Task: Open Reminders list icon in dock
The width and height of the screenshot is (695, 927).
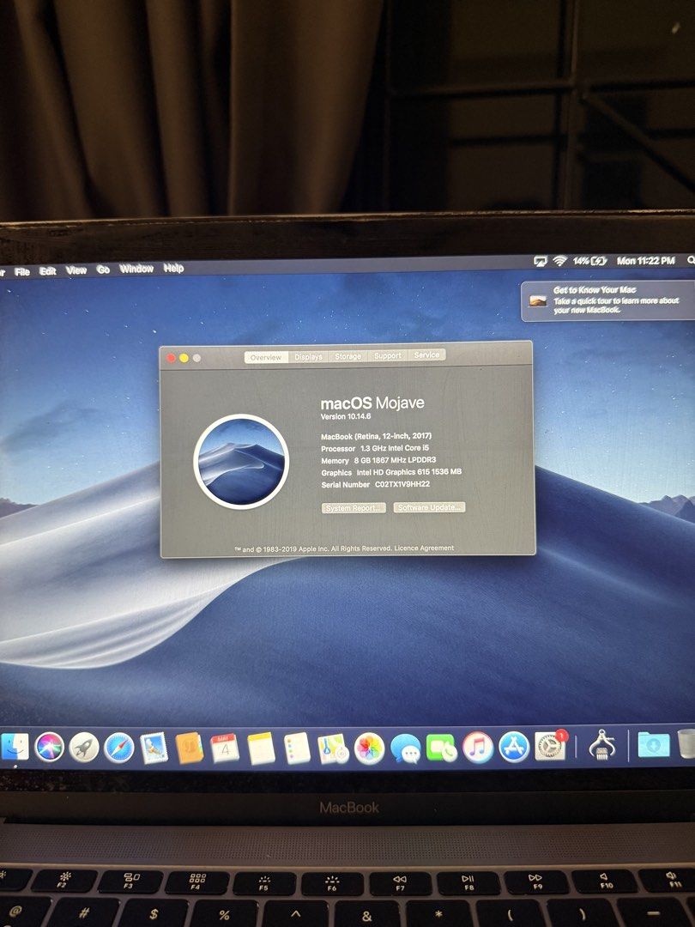Action: tap(297, 748)
